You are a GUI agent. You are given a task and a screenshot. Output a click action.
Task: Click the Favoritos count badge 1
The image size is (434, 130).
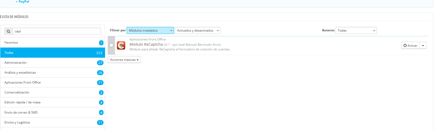(x=101, y=43)
